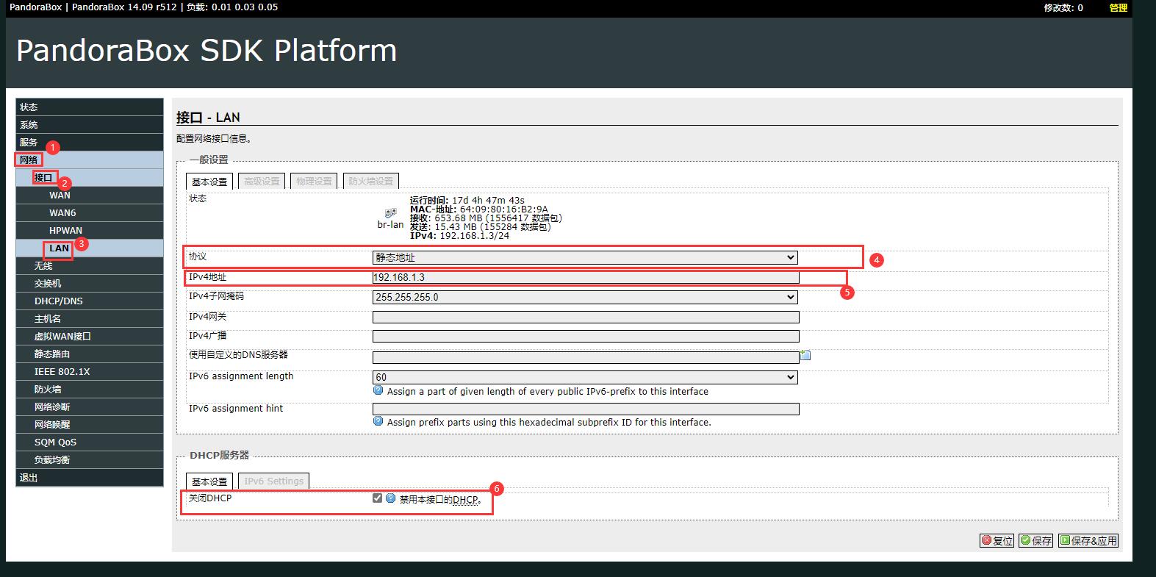Toggle the disable DHCP checkbox
Screen dimensions: 1156x577
378,498
